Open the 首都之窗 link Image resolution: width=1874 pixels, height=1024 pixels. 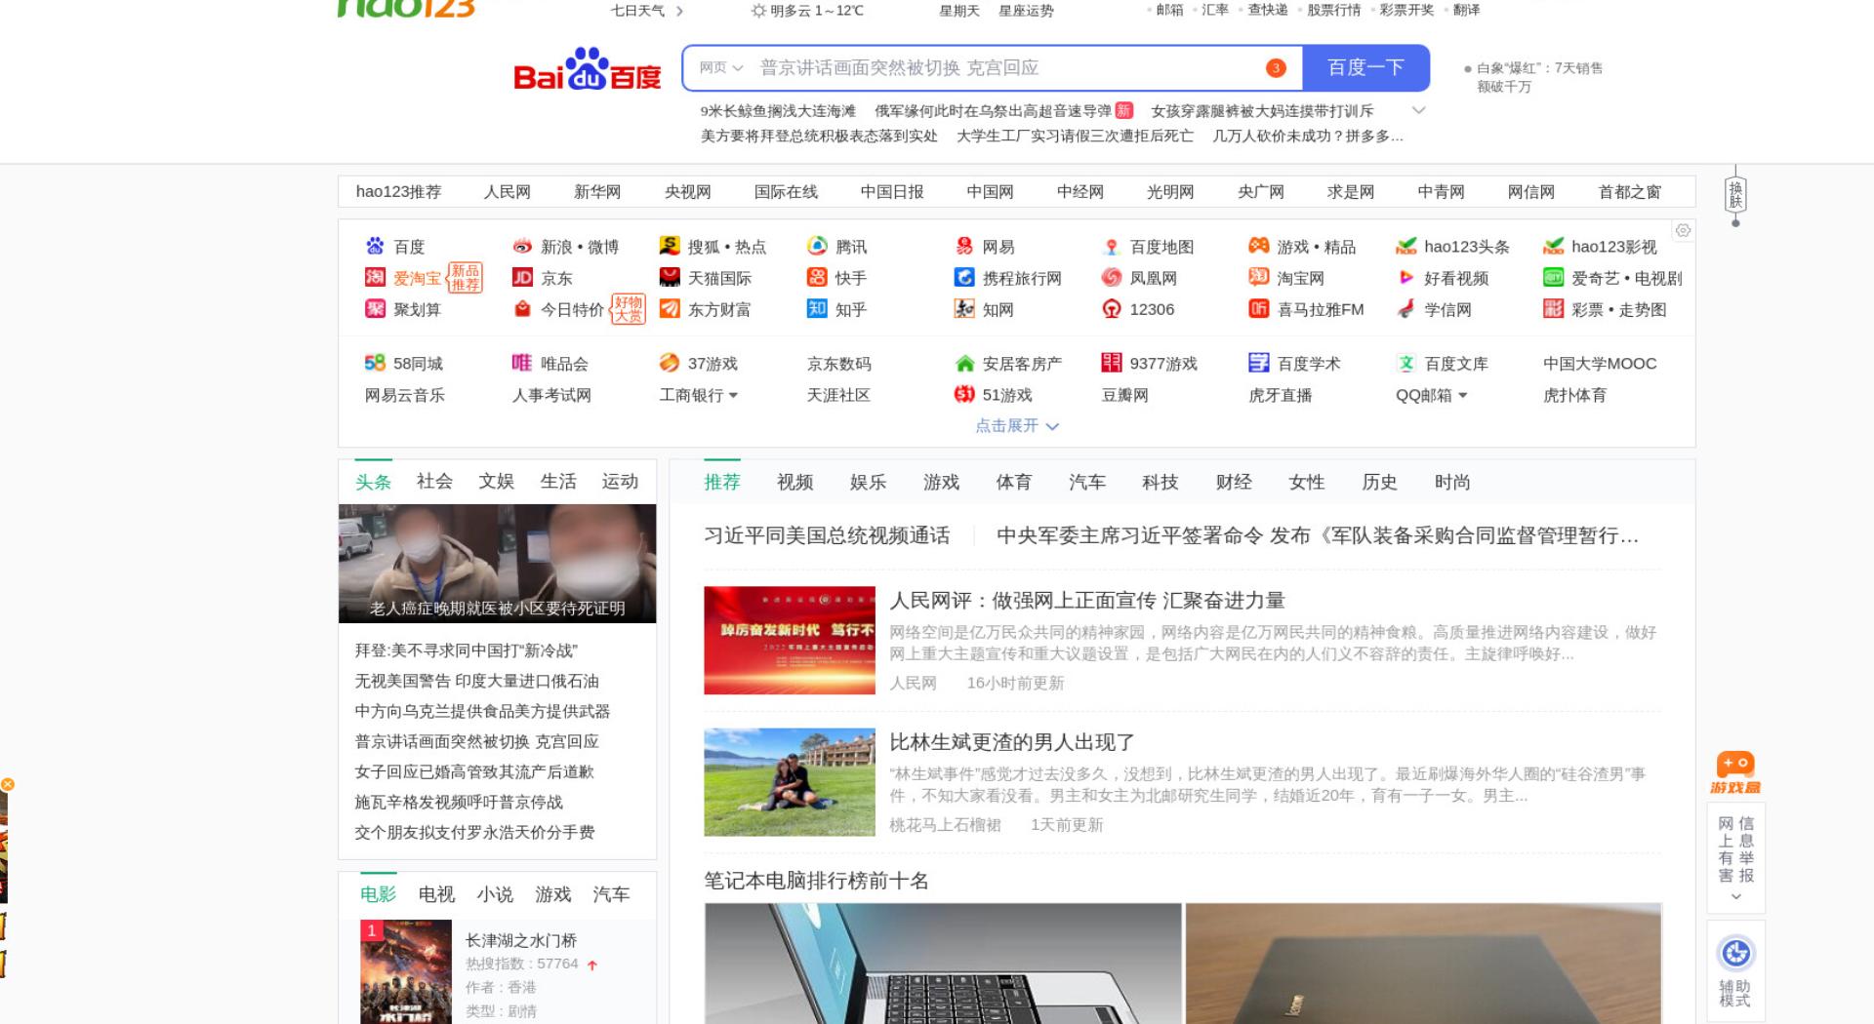point(1629,192)
